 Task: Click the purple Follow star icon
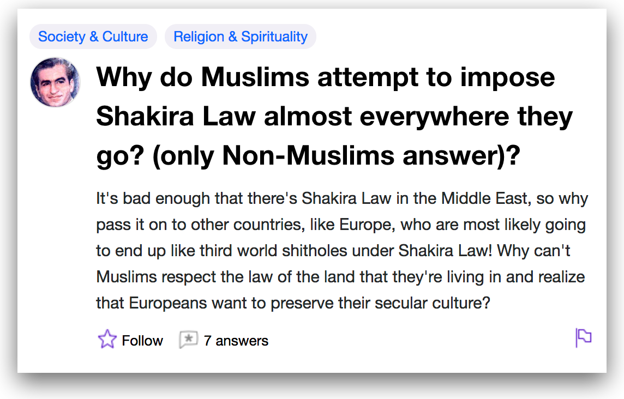pyautogui.click(x=107, y=340)
